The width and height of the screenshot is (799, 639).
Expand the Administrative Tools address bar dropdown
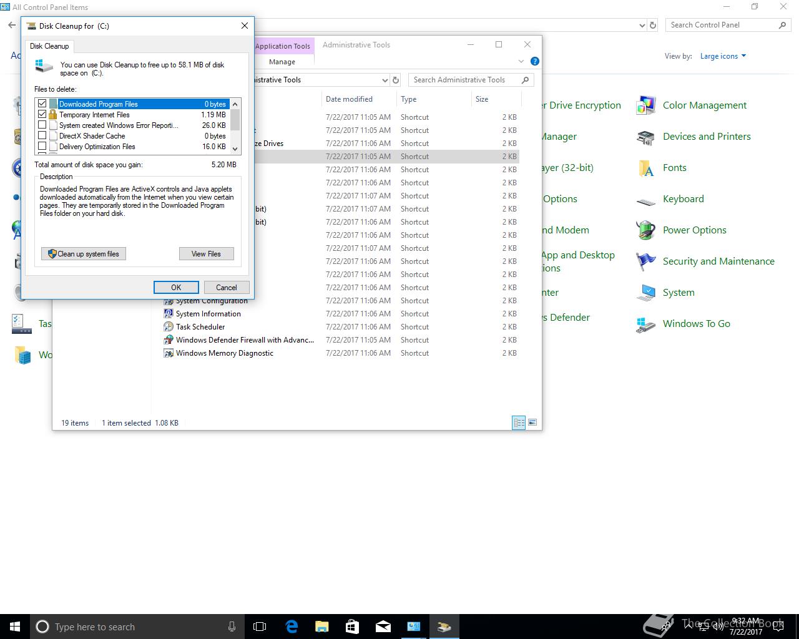[x=385, y=80]
